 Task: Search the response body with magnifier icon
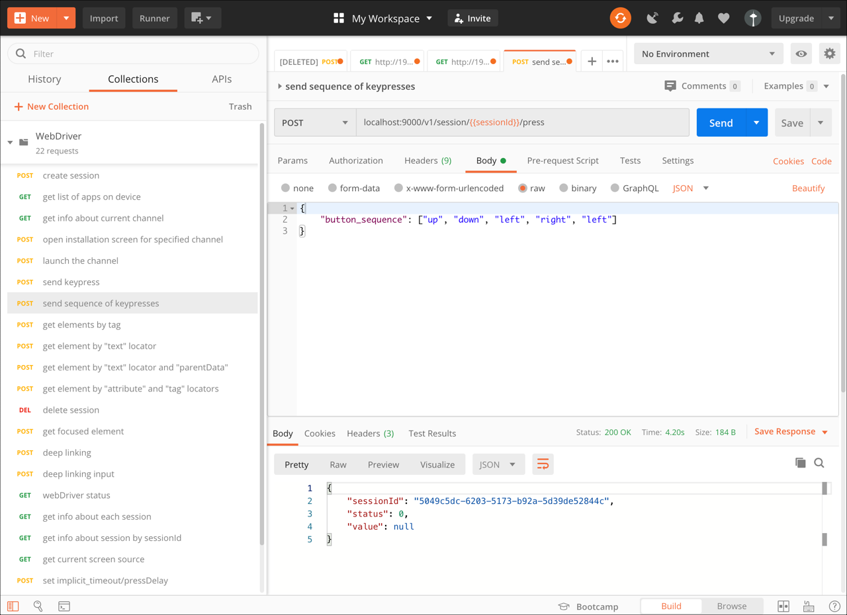819,463
